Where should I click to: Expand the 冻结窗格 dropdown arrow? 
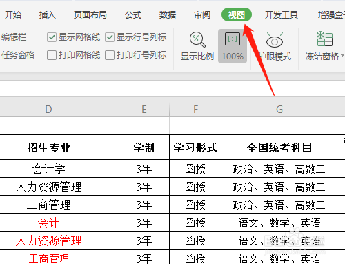click(342, 56)
